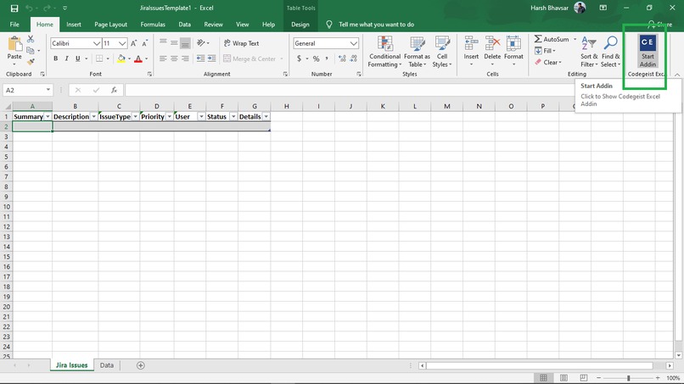Switch to the Data sheet tab

106,365
